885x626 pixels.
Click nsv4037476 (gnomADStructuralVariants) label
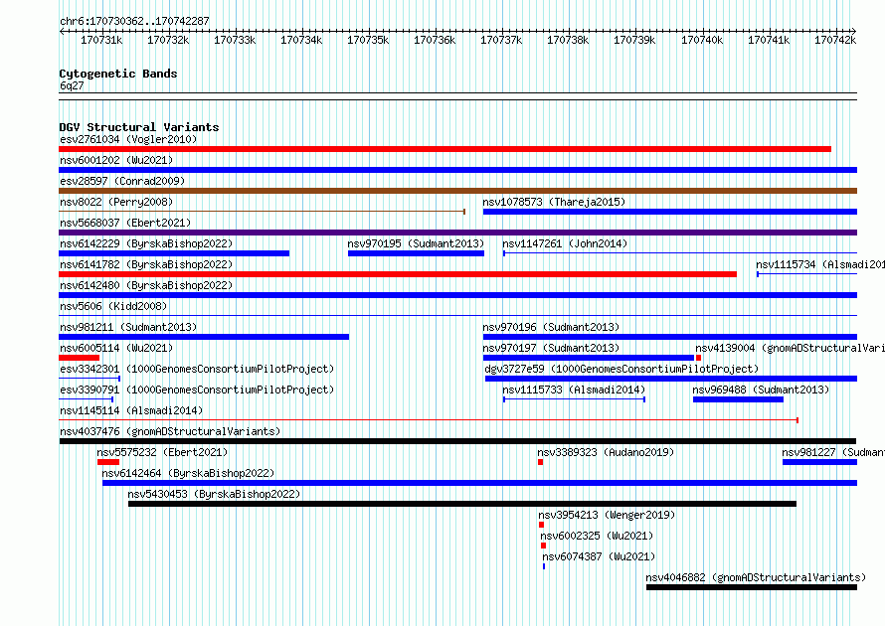(170, 431)
